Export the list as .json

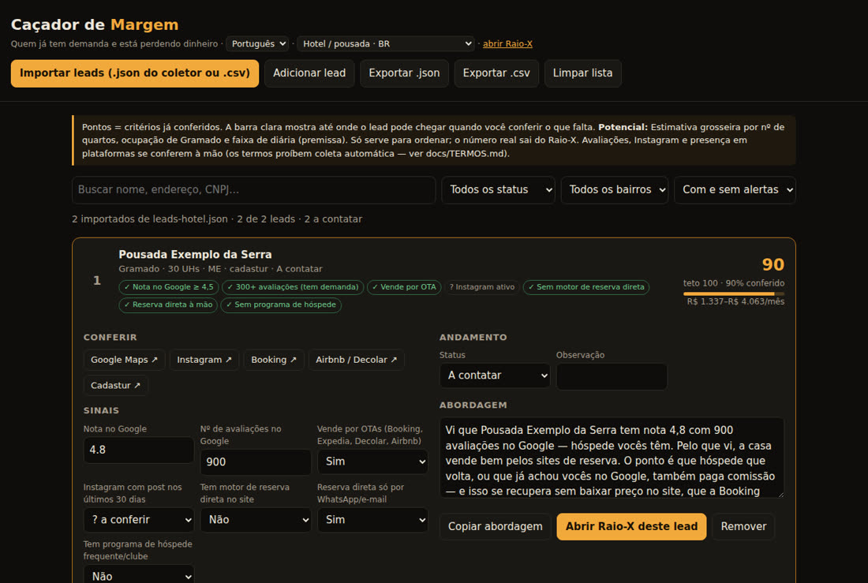point(404,73)
